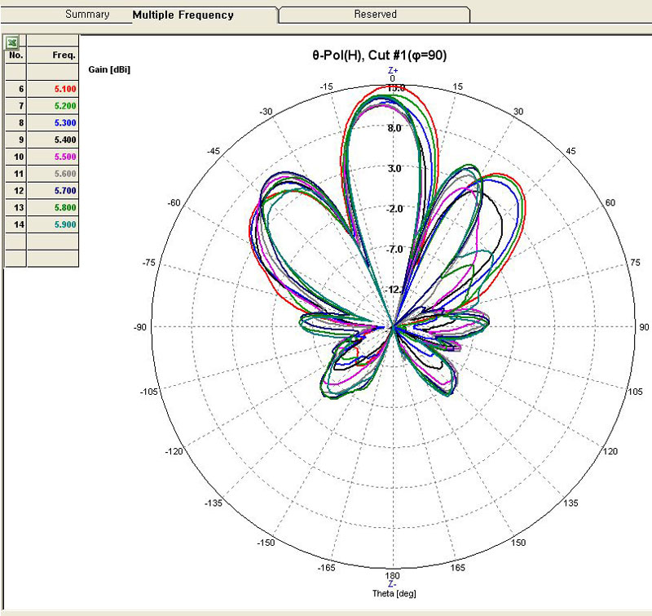Click the 180 degree angle label
This screenshot has width=652, height=616.
(392, 576)
